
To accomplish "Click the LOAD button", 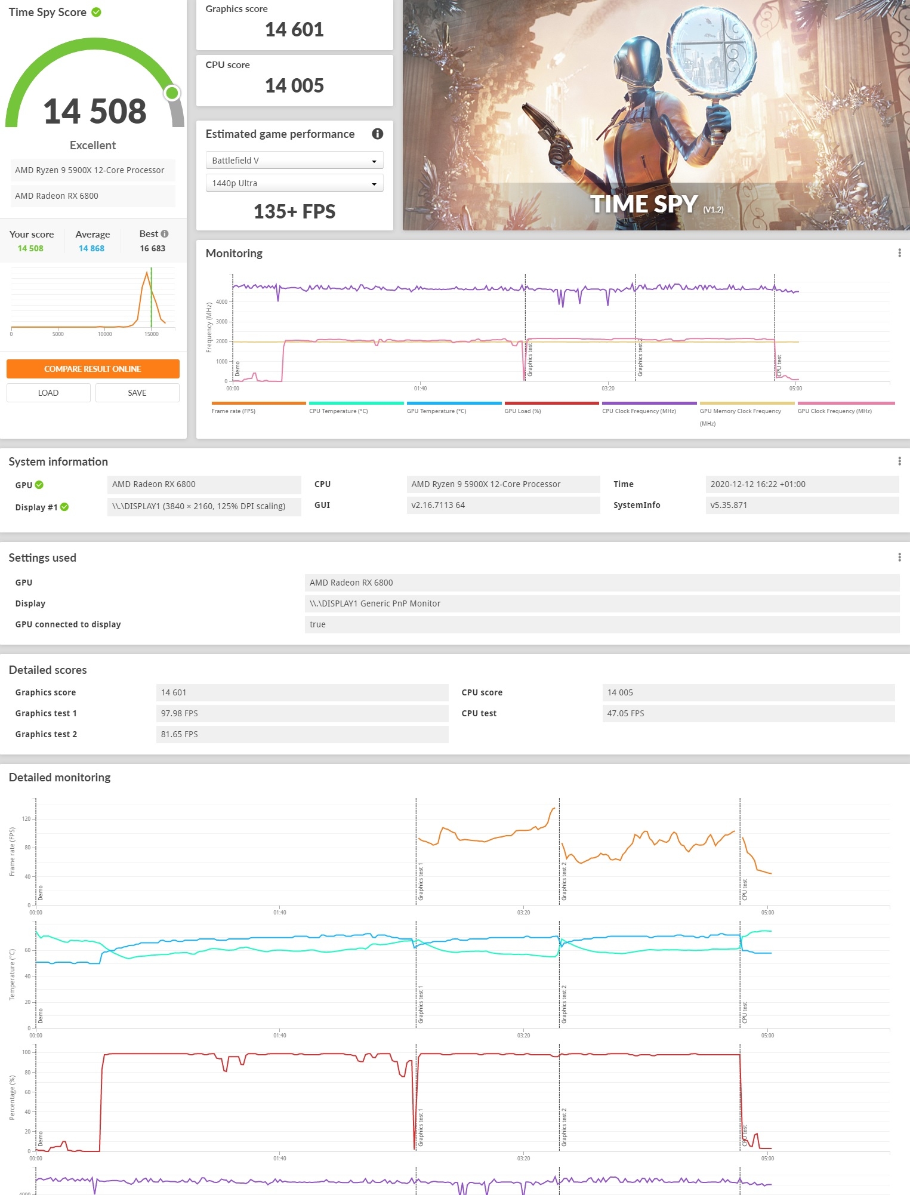I will (x=48, y=393).
